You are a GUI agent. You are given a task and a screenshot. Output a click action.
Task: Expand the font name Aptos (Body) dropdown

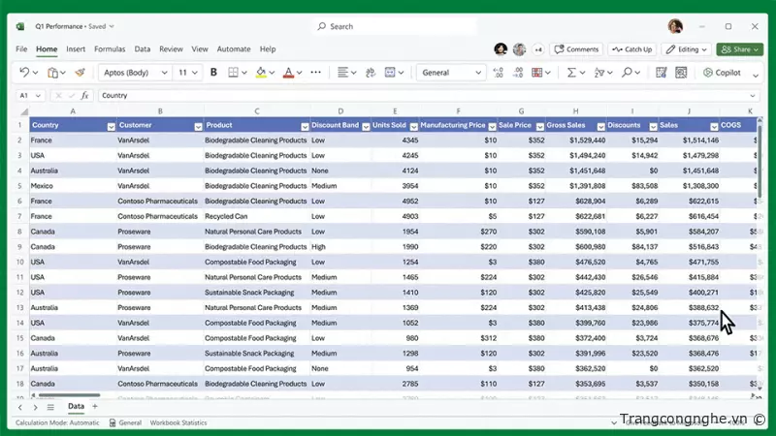click(x=167, y=73)
